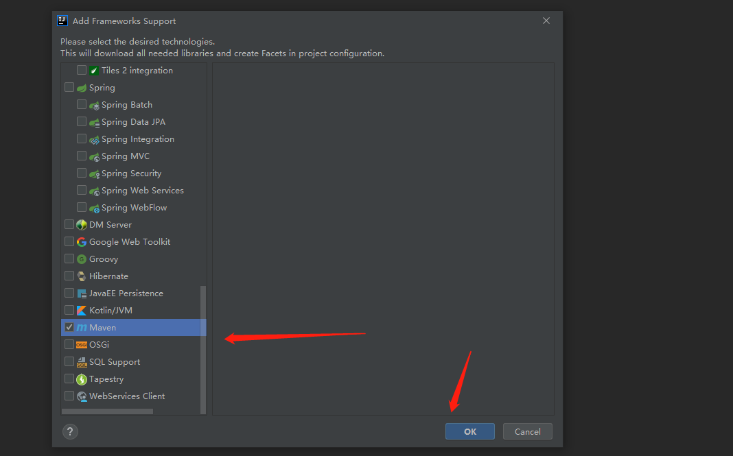Click the Spring leaf icon
The height and width of the screenshot is (456, 733).
(x=82, y=88)
